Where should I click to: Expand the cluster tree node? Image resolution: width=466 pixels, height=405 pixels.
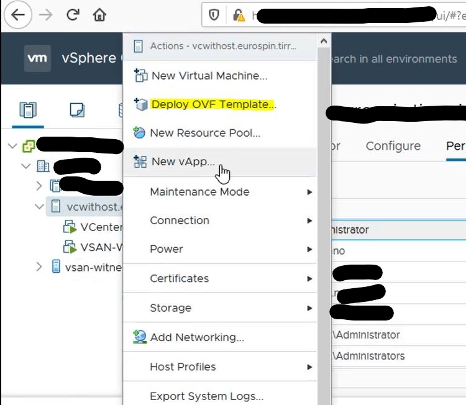point(39,186)
